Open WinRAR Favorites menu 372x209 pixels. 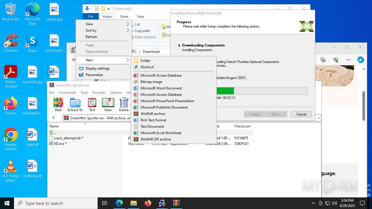coord(99,93)
